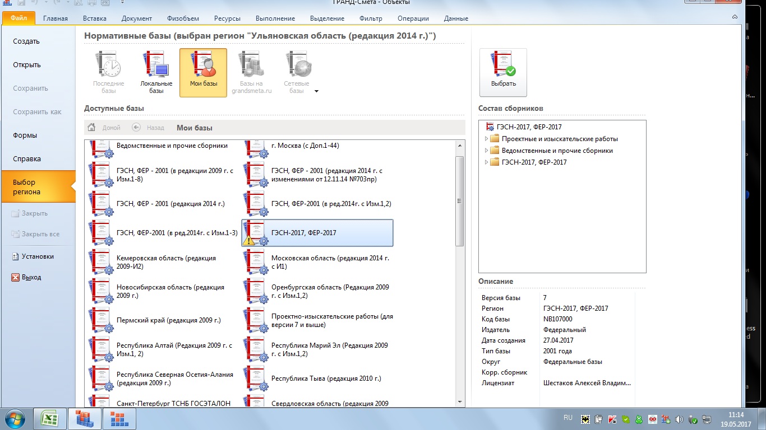
Task: Choose Республика Северная Осетия-Алания base
Action: tap(163, 378)
